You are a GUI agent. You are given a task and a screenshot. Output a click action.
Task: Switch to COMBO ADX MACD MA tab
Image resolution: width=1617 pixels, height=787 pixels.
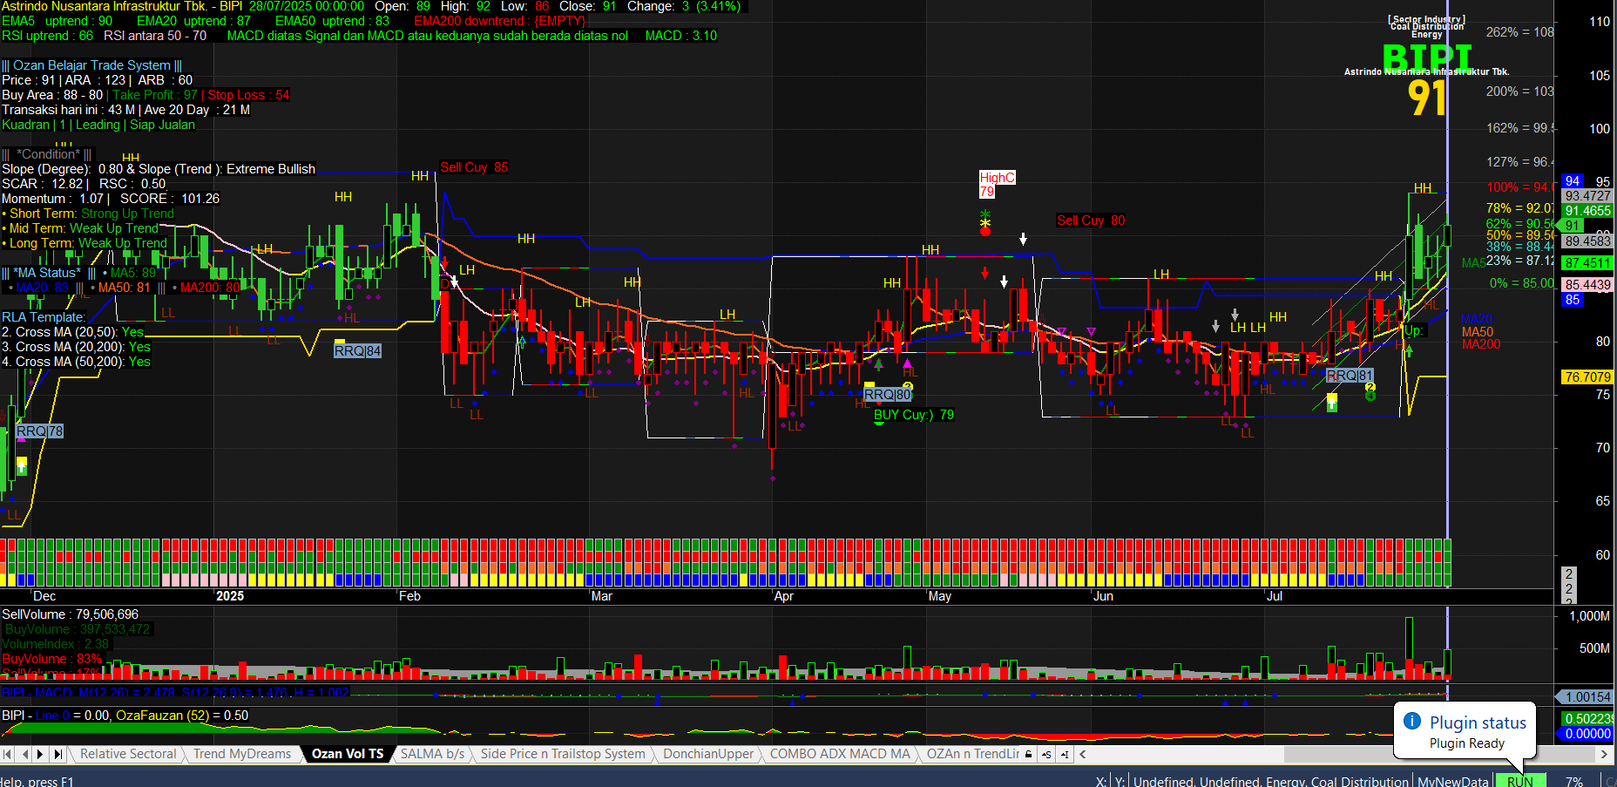click(840, 754)
